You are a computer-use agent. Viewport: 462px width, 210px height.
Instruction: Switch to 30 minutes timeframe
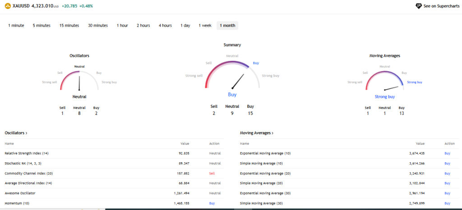[98, 26]
